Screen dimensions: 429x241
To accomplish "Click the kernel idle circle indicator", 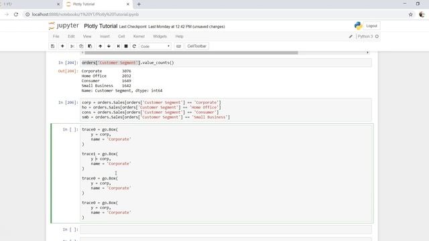I will (377, 36).
